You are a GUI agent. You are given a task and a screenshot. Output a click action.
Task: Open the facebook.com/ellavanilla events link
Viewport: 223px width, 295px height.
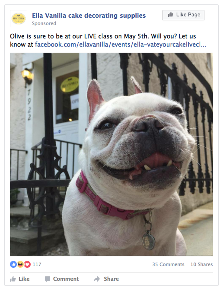click(121, 44)
